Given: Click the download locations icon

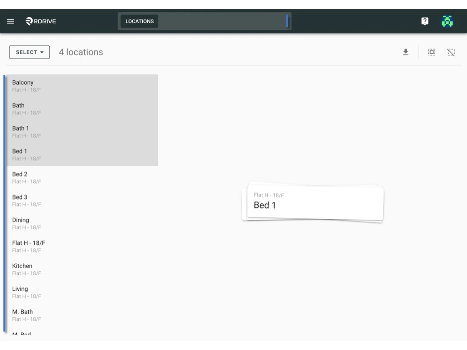Looking at the screenshot, I should click(405, 52).
